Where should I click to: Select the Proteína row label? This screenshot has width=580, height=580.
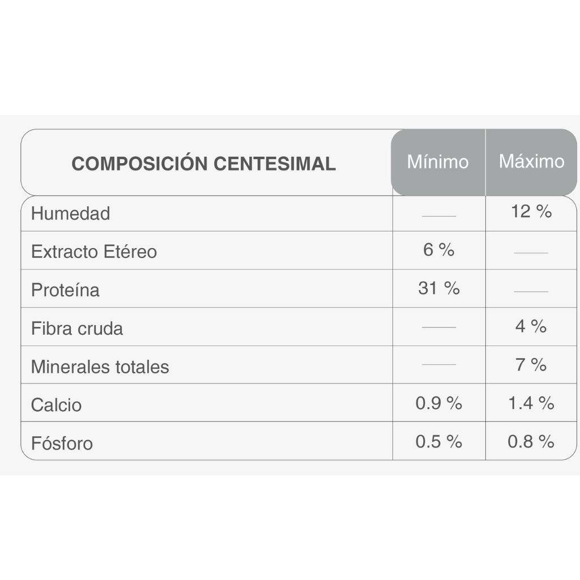tap(65, 290)
